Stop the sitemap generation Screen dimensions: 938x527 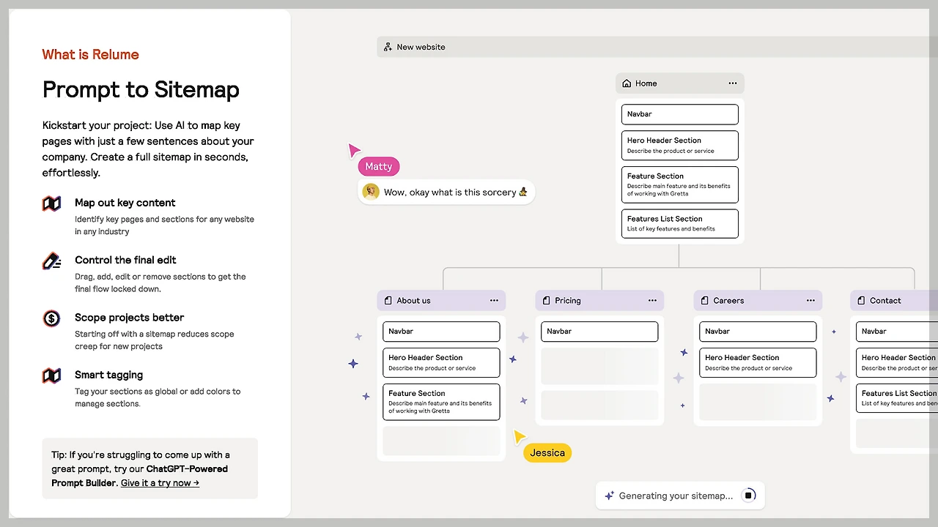pyautogui.click(x=748, y=496)
